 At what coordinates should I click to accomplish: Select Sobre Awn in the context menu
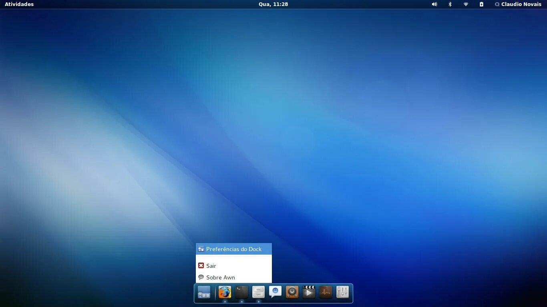tap(221, 277)
